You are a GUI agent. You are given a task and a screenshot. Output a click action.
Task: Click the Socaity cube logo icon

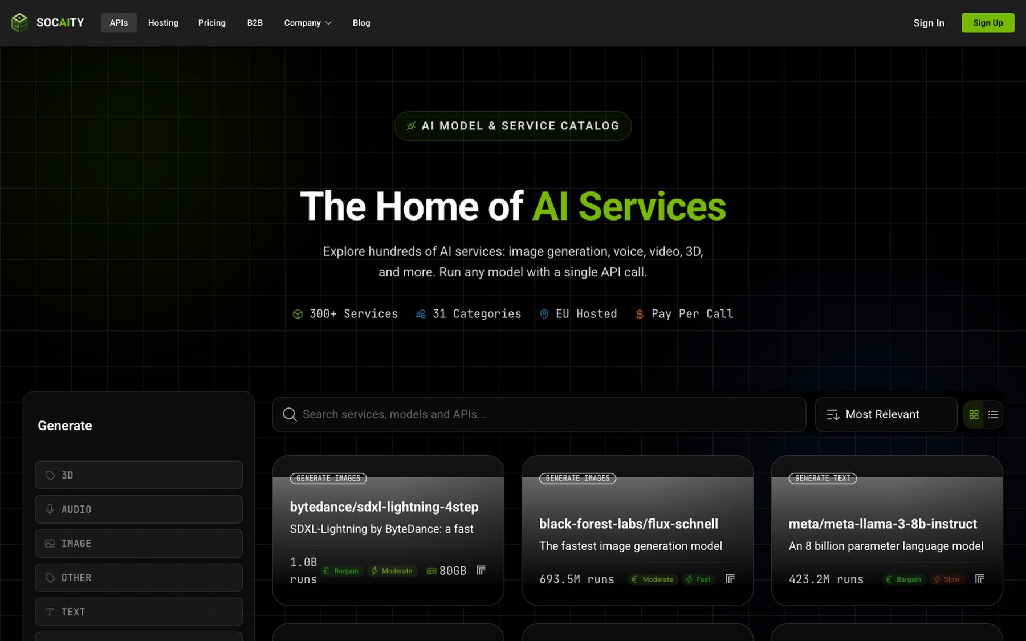point(19,23)
